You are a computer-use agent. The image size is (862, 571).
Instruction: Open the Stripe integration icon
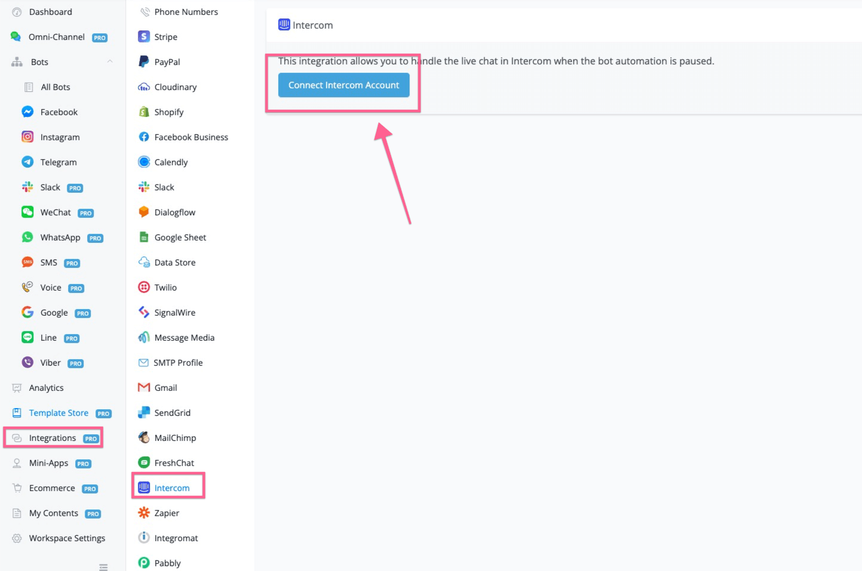click(x=144, y=36)
